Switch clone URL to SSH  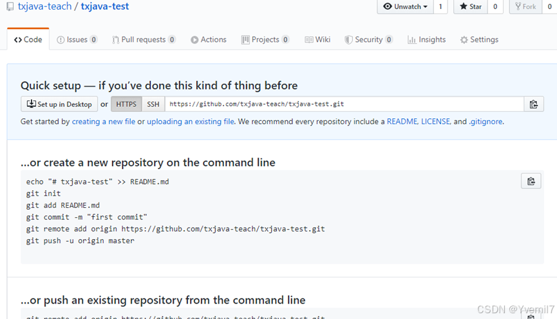(153, 104)
